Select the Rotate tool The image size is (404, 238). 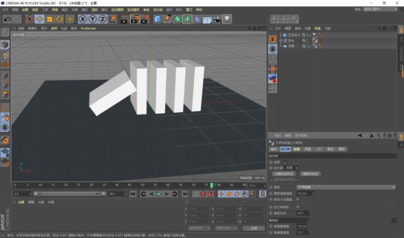[60, 19]
